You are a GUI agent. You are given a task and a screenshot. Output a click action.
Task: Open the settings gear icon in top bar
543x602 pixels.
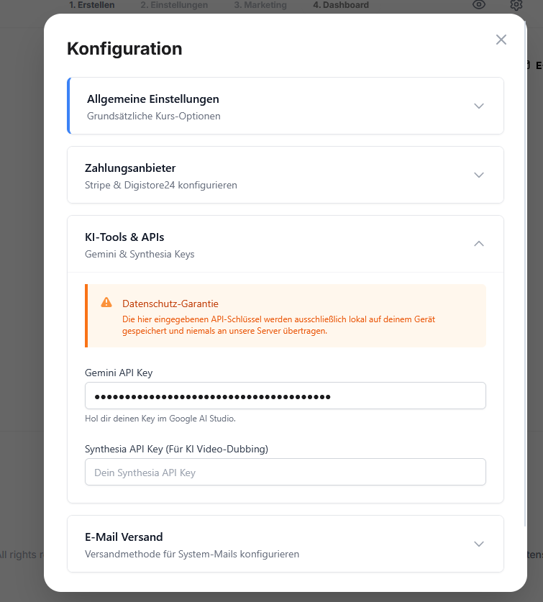click(516, 5)
